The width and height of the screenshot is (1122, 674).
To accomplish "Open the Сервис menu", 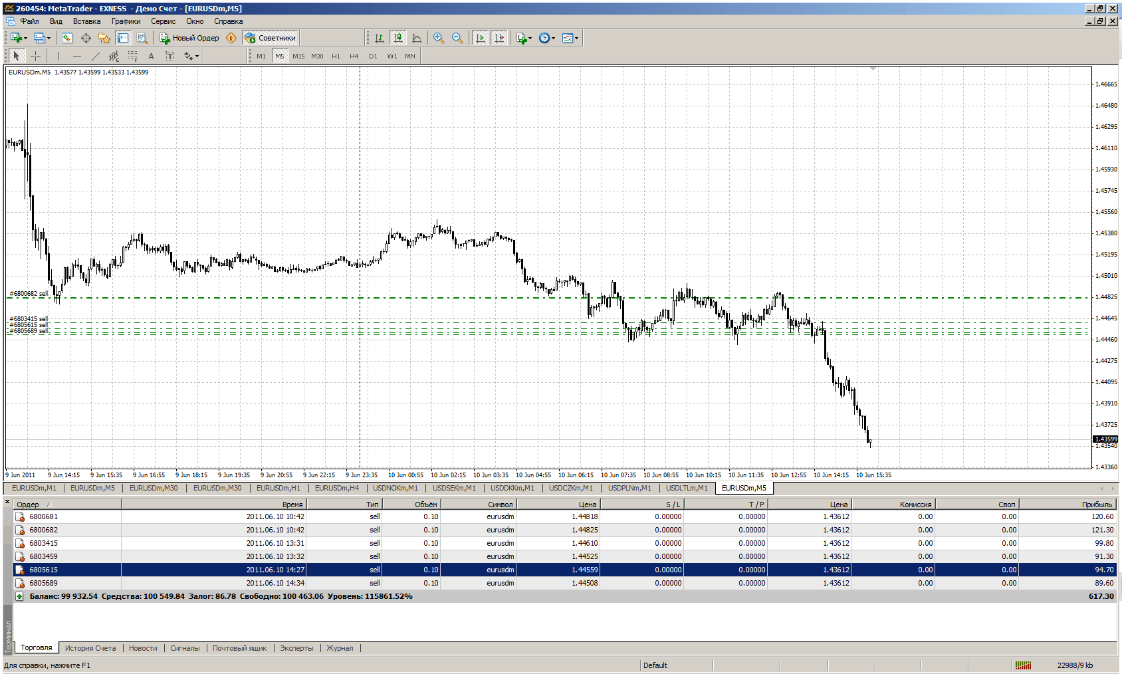I will [163, 21].
